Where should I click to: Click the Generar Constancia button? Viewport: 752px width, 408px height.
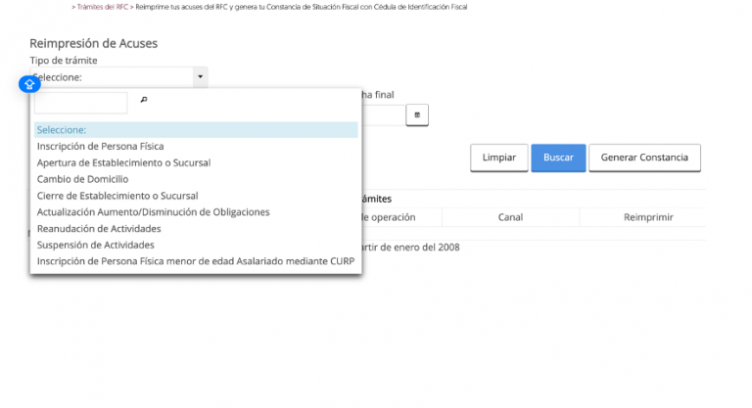643,158
